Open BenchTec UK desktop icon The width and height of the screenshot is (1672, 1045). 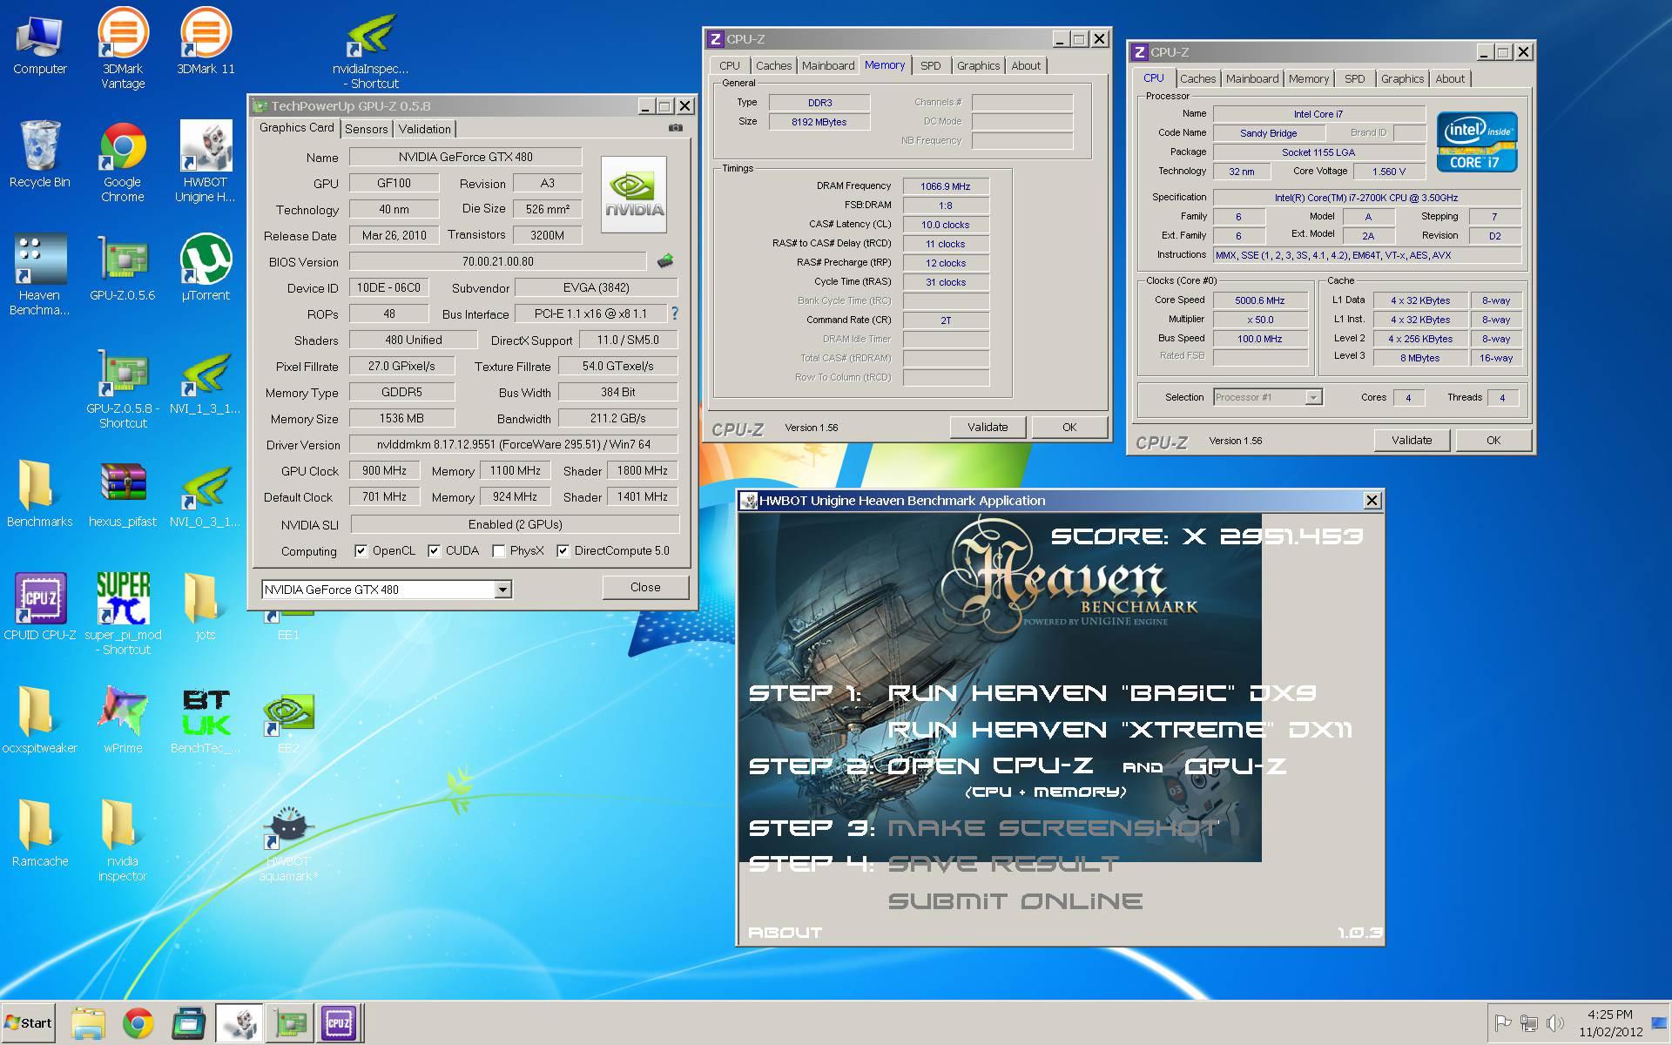[206, 721]
